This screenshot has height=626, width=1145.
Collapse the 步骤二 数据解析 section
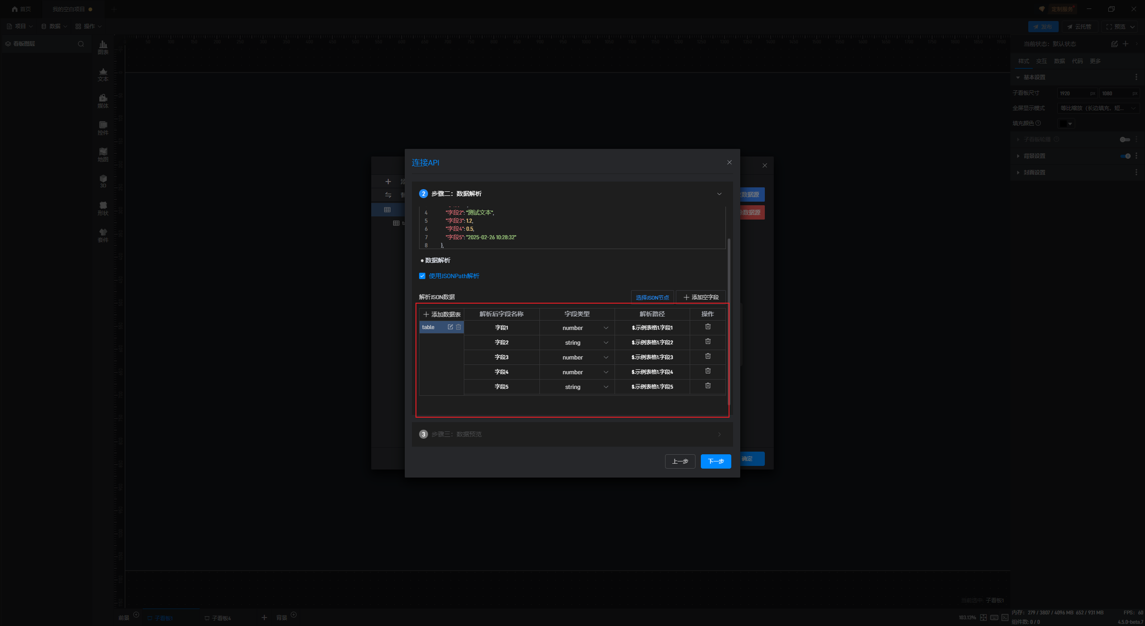pyautogui.click(x=719, y=194)
